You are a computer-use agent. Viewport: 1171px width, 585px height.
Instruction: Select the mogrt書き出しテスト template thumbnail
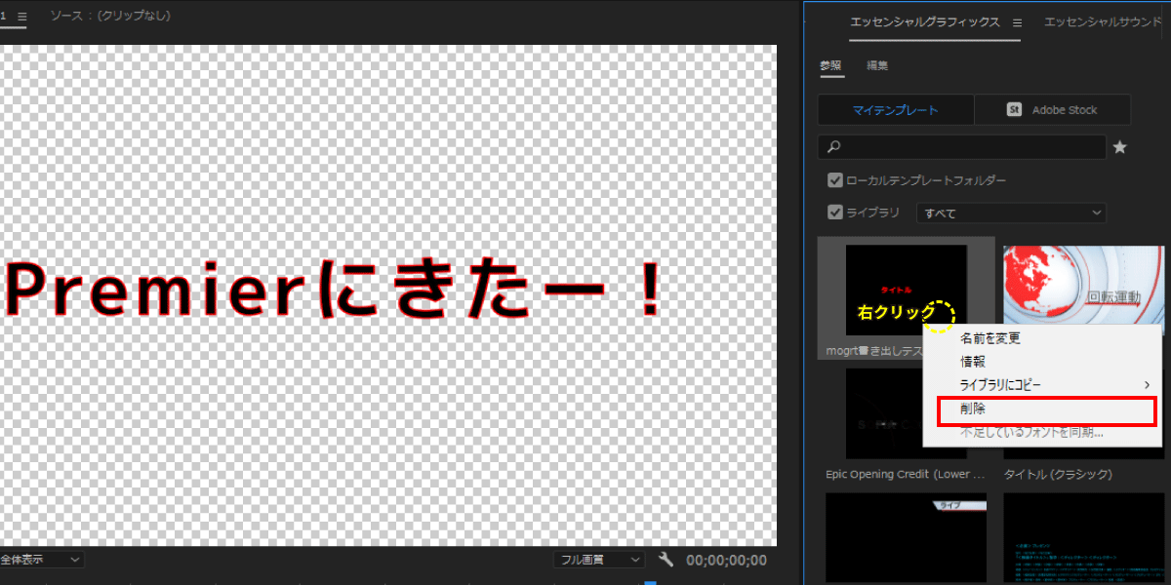(906, 290)
